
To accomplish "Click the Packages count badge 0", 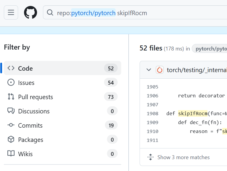I will pos(112,140).
